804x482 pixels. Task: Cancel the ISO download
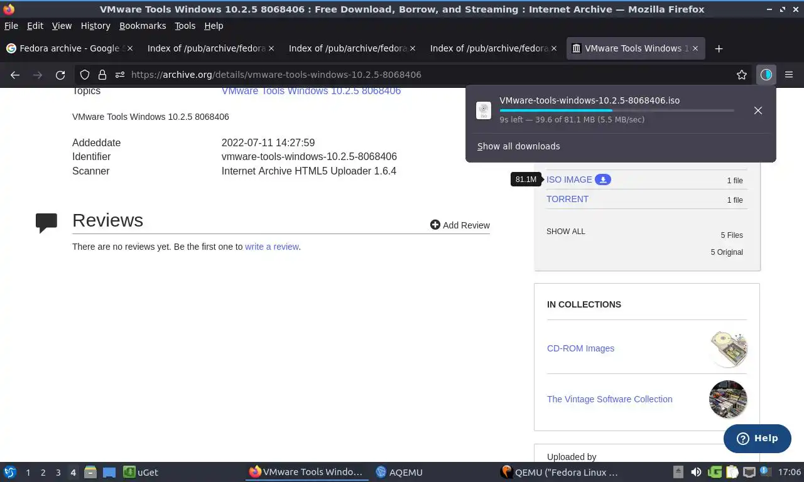coord(758,110)
